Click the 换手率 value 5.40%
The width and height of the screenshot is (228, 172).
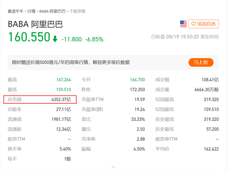[x=65, y=149]
